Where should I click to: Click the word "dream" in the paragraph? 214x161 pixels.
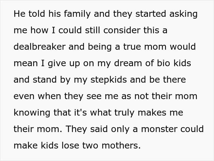click(128, 63)
